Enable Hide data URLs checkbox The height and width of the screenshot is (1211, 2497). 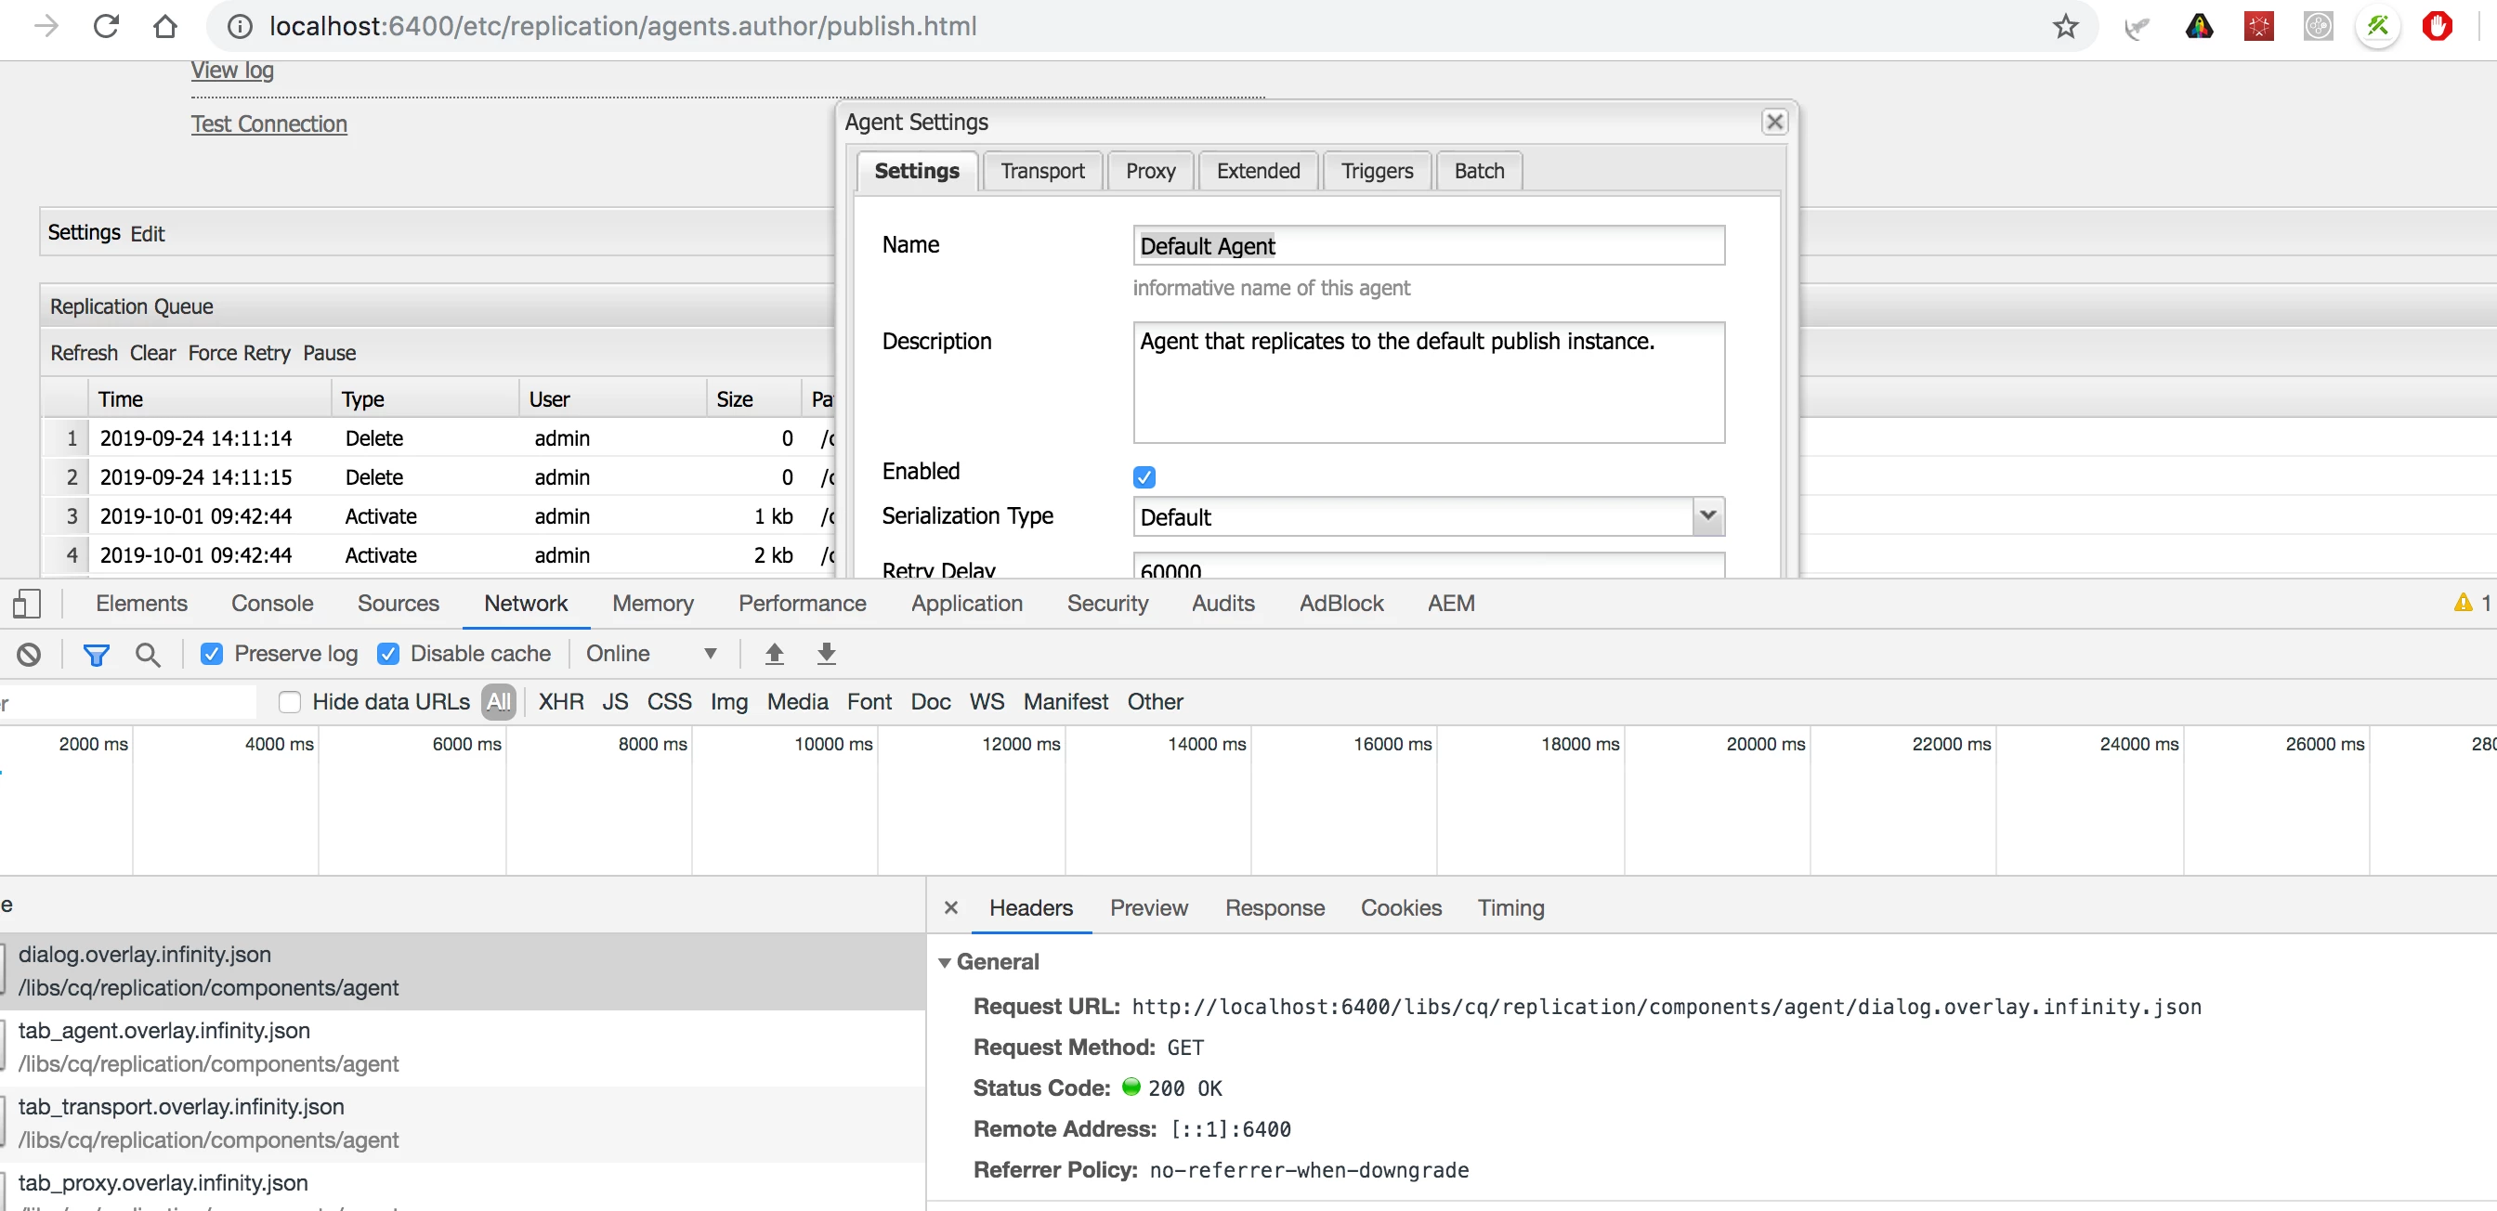click(289, 701)
